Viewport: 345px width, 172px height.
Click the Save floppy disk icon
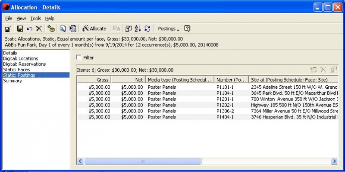pyautogui.click(x=20, y=29)
